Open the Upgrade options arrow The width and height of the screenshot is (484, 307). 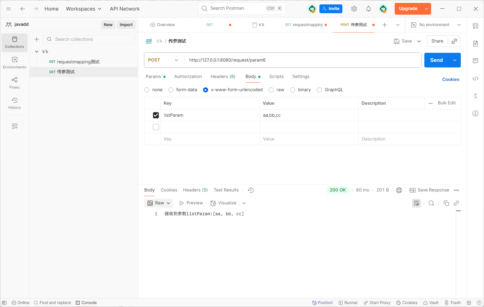point(426,9)
